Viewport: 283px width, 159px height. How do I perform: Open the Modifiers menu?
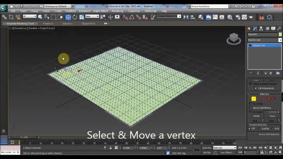click(x=70, y=11)
